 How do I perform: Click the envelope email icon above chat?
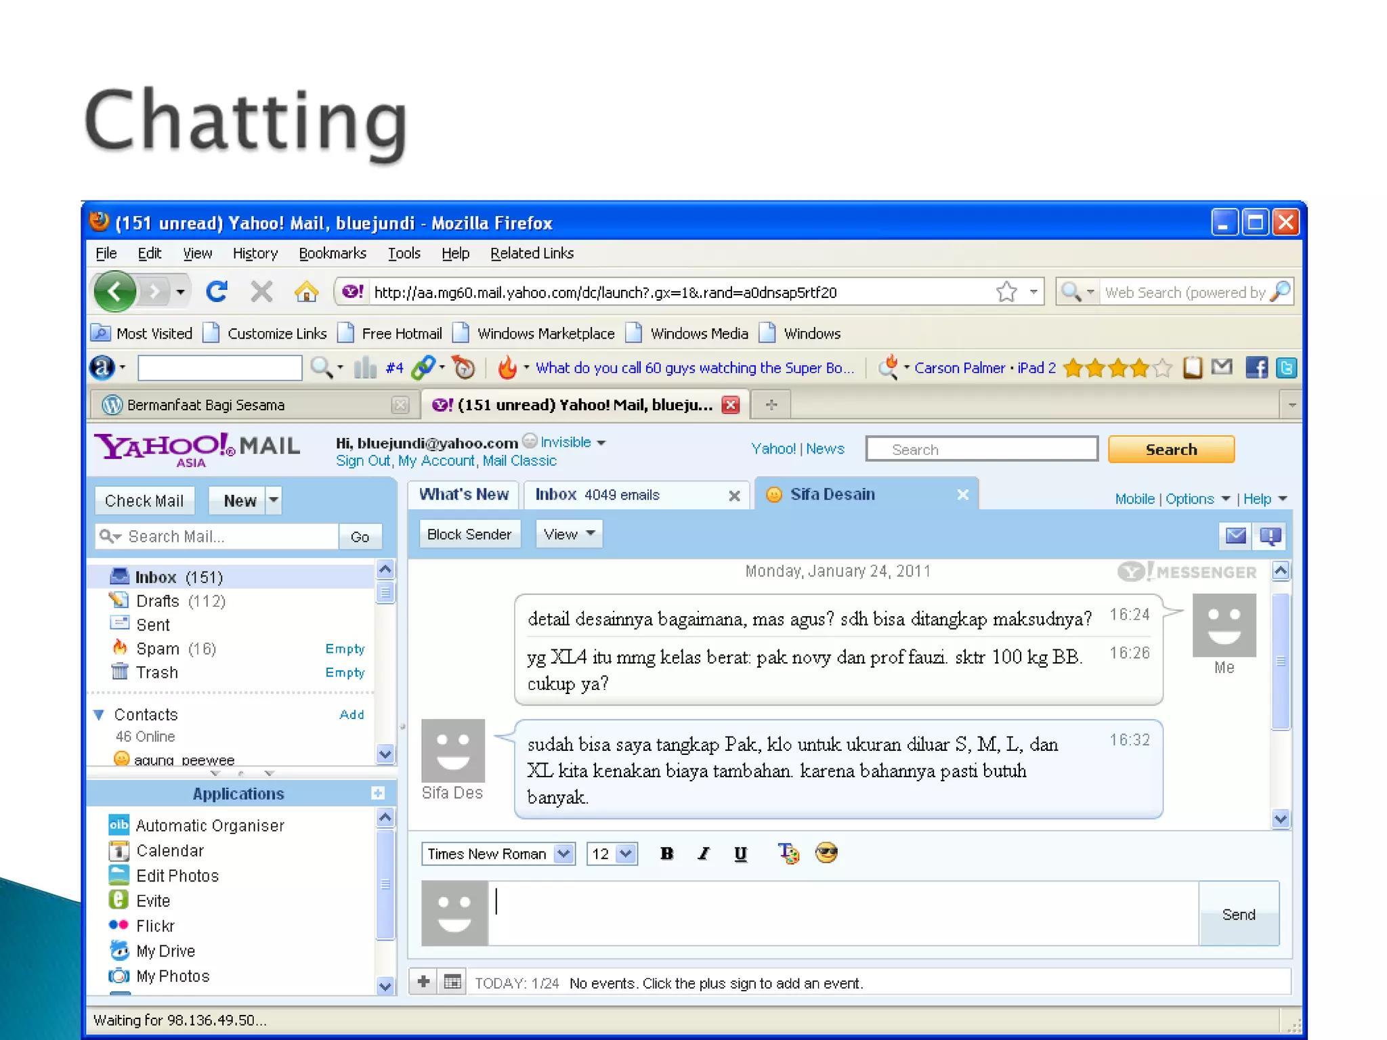click(x=1235, y=536)
